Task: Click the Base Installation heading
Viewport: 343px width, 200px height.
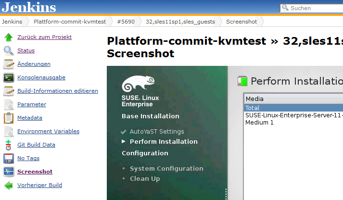Action: point(151,116)
